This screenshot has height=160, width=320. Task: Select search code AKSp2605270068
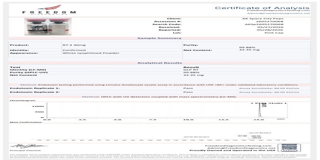(264, 24)
